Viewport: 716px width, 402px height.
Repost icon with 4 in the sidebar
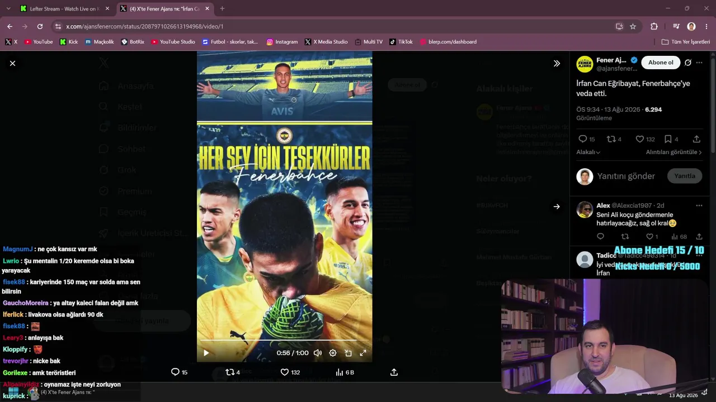coord(614,139)
